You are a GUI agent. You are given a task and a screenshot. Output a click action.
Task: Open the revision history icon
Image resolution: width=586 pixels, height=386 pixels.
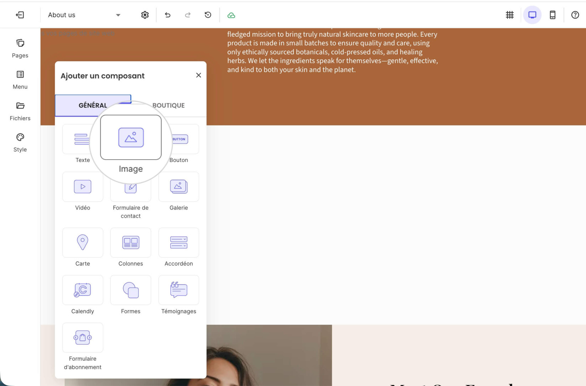(x=208, y=15)
